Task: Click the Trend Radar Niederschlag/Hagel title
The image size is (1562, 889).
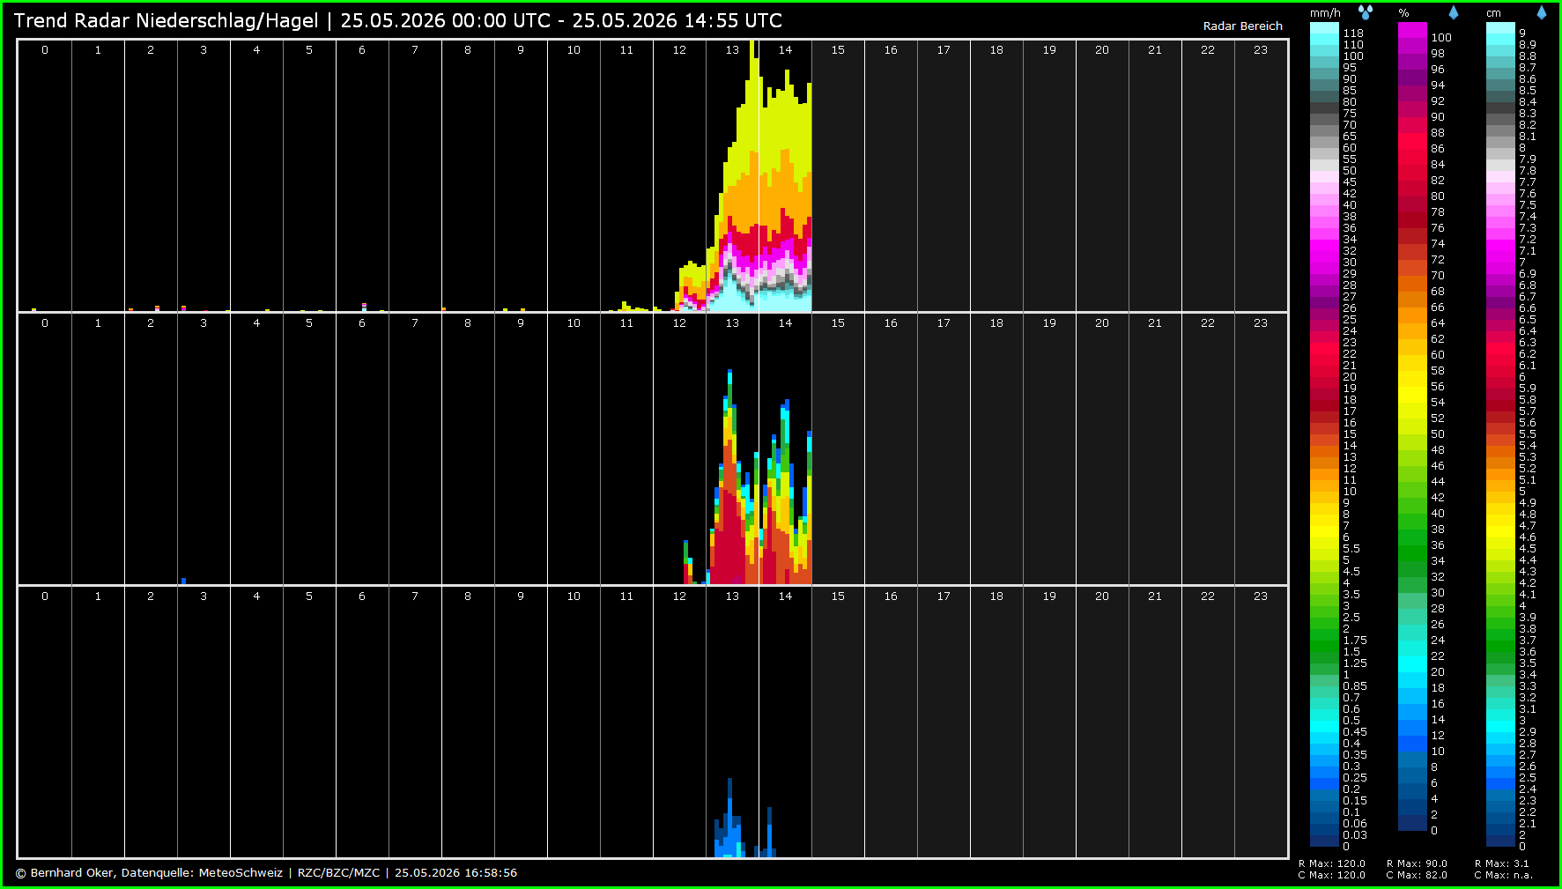Action: [166, 20]
